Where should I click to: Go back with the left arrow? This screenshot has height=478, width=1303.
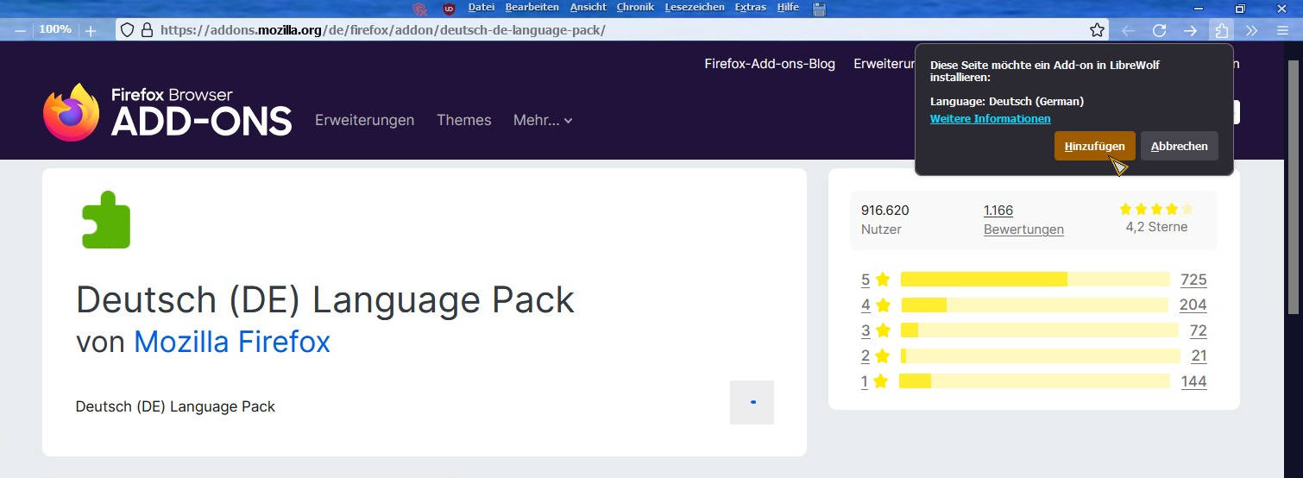tap(1128, 30)
